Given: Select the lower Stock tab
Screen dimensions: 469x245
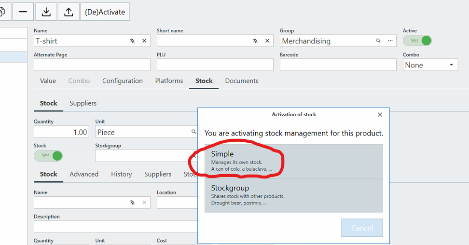Looking at the screenshot, I should tap(48, 175).
